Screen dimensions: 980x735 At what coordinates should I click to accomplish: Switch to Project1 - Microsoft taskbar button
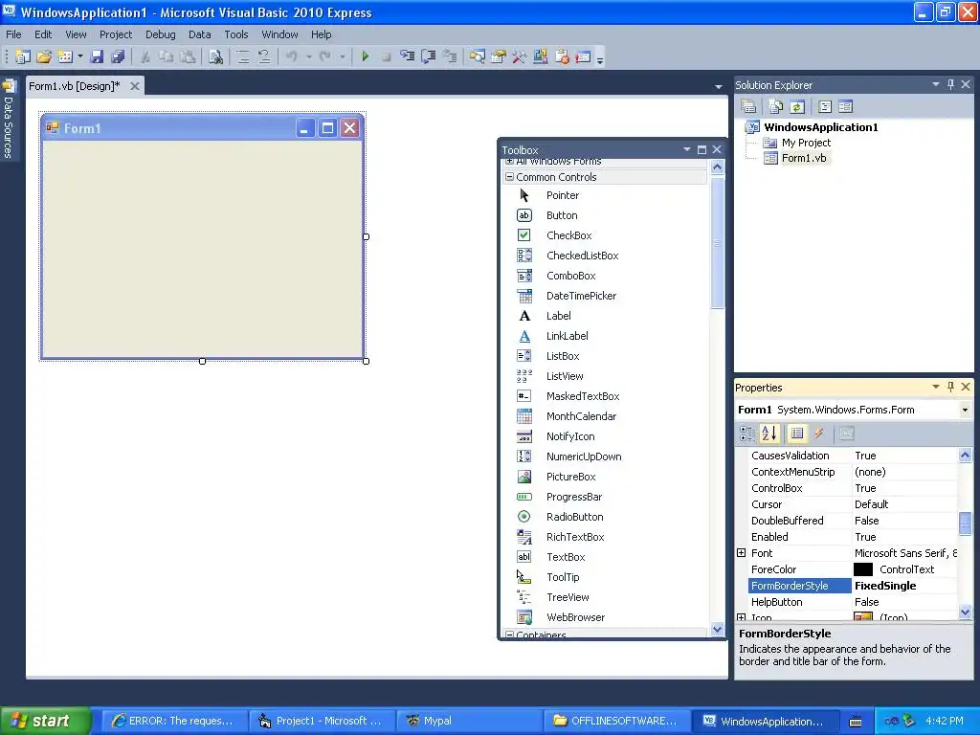[x=322, y=721]
